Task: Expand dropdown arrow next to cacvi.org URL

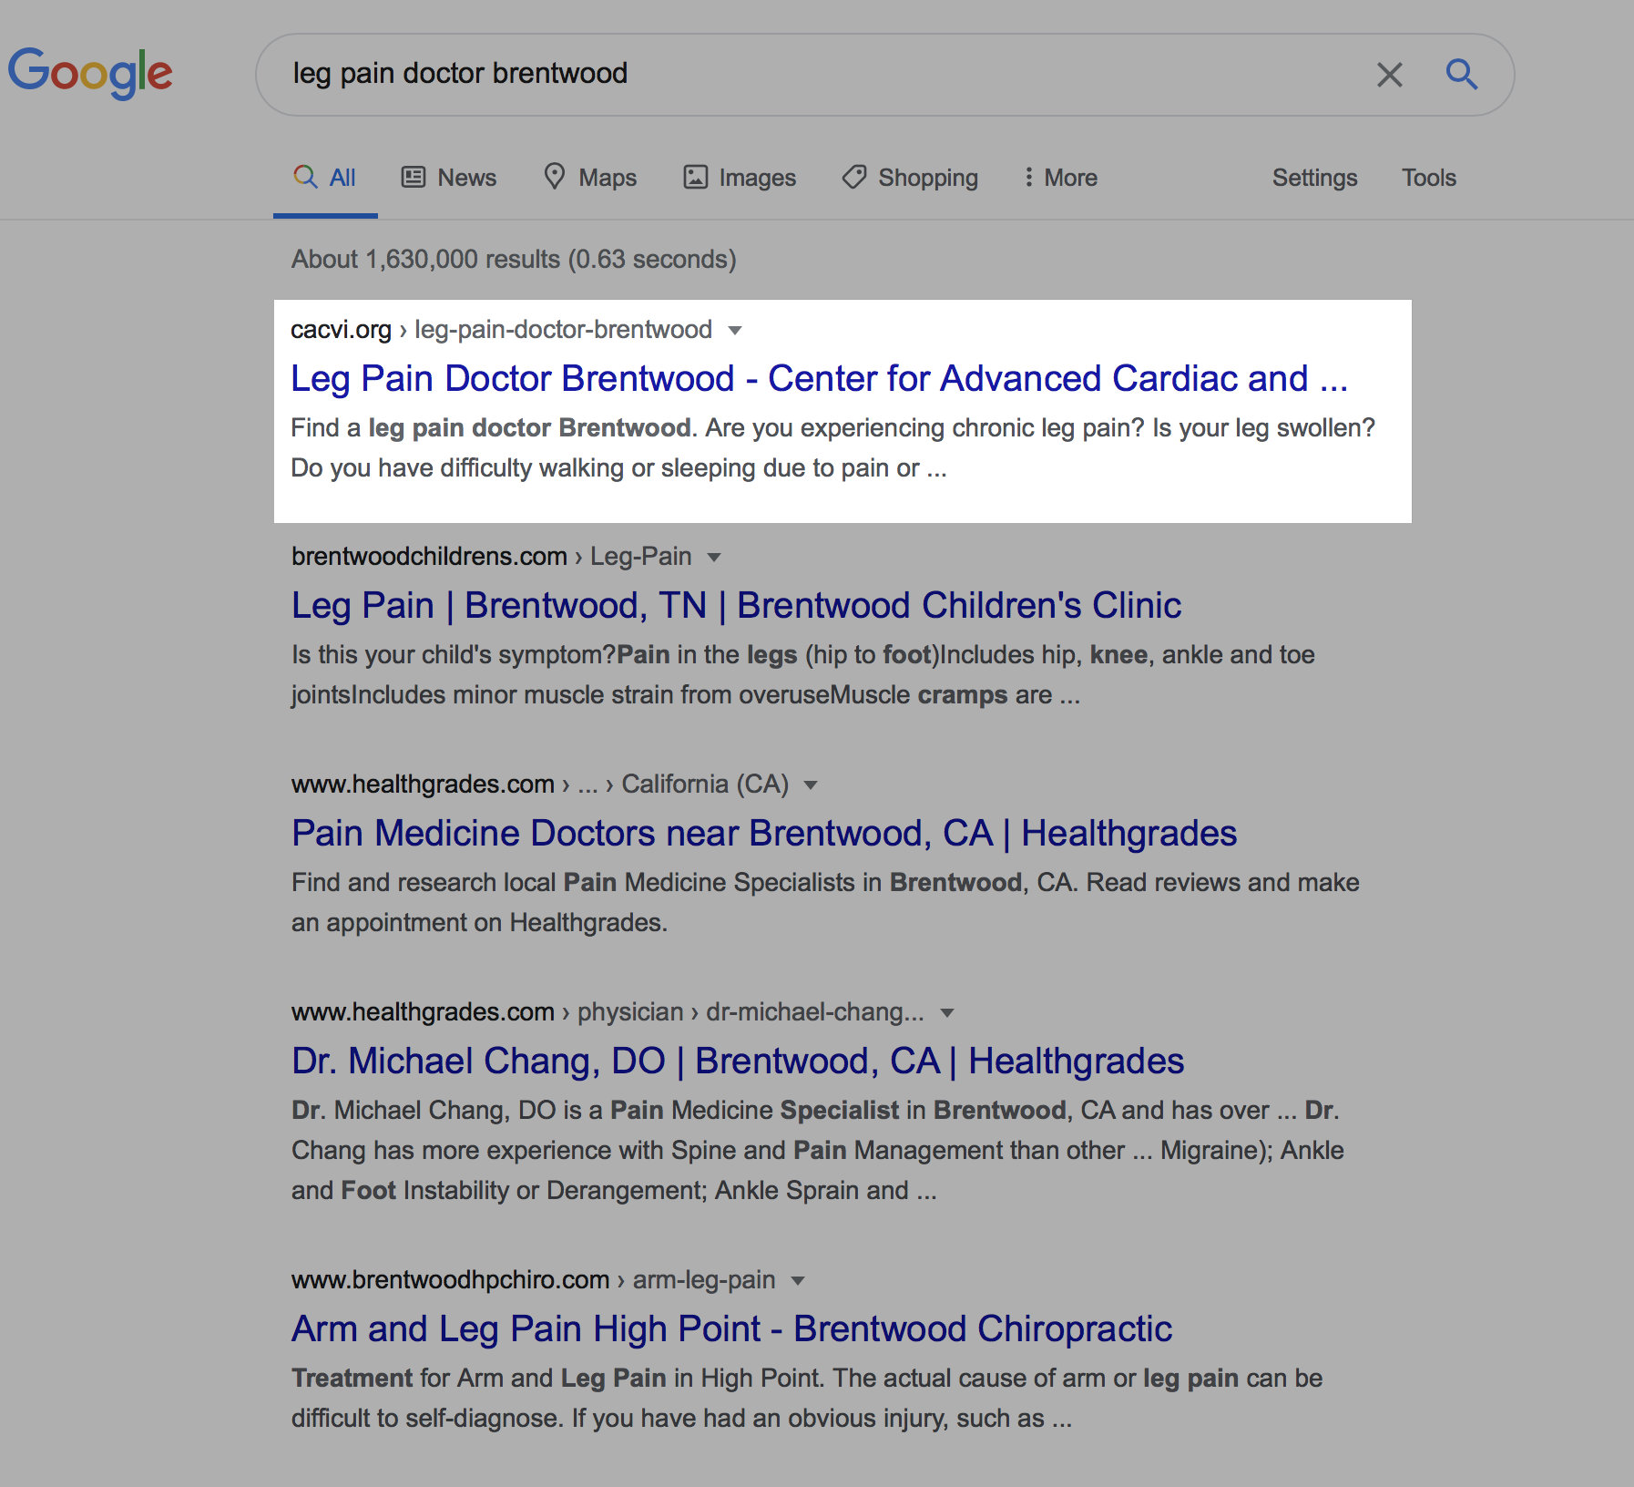Action: tap(735, 331)
